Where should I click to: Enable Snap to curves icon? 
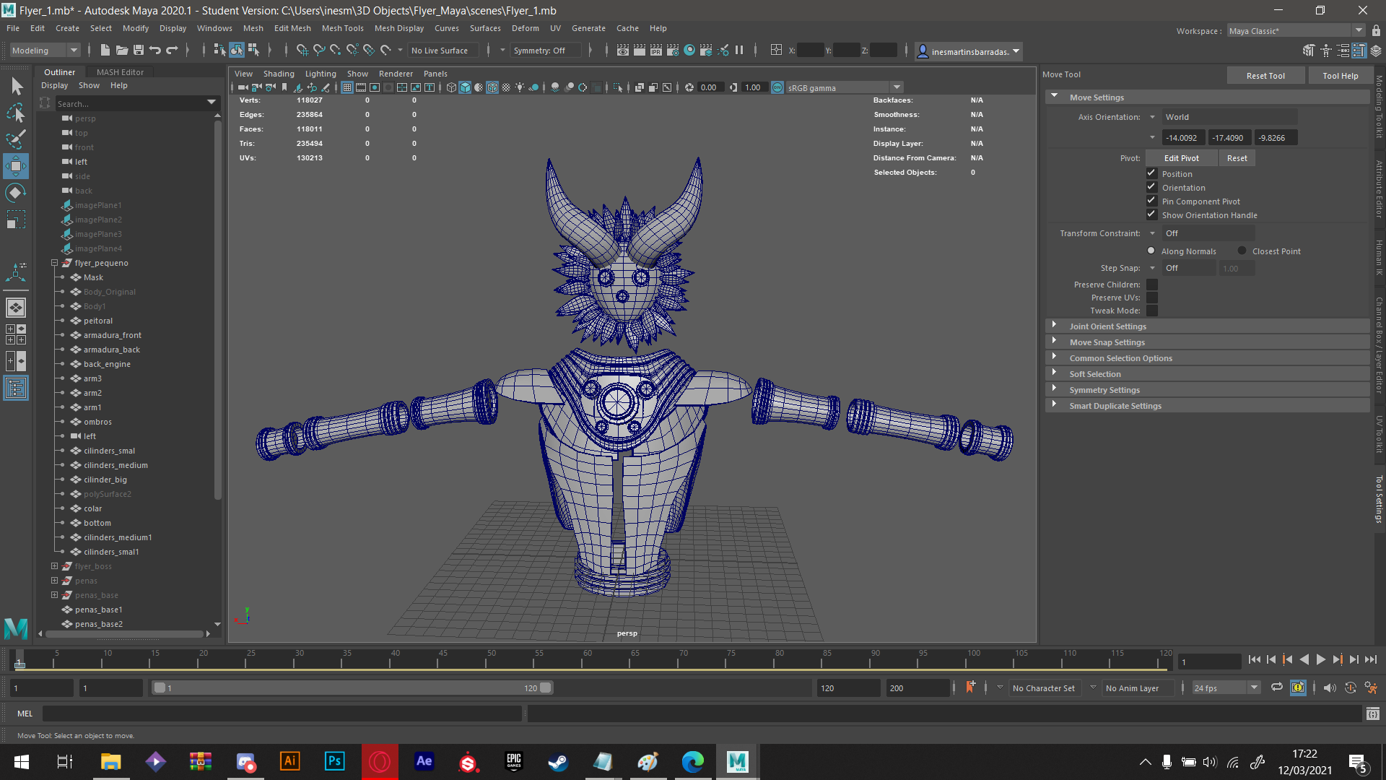point(318,50)
